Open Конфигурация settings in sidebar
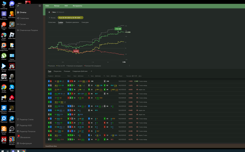245x152 pixels. (x=26, y=143)
